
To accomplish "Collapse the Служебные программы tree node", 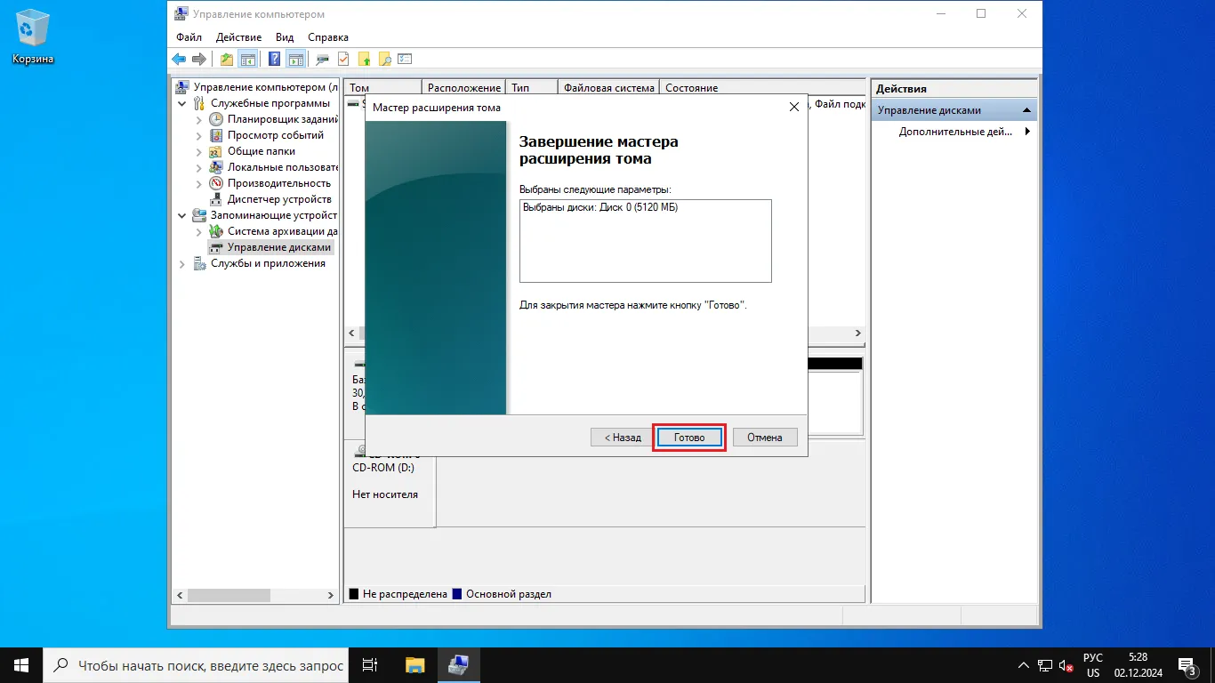I will [x=182, y=103].
